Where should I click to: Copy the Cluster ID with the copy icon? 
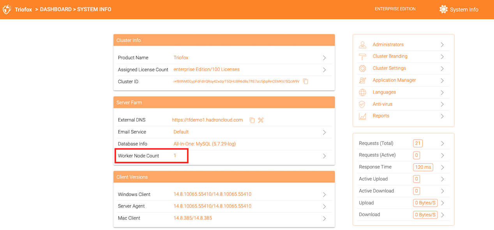306,81
